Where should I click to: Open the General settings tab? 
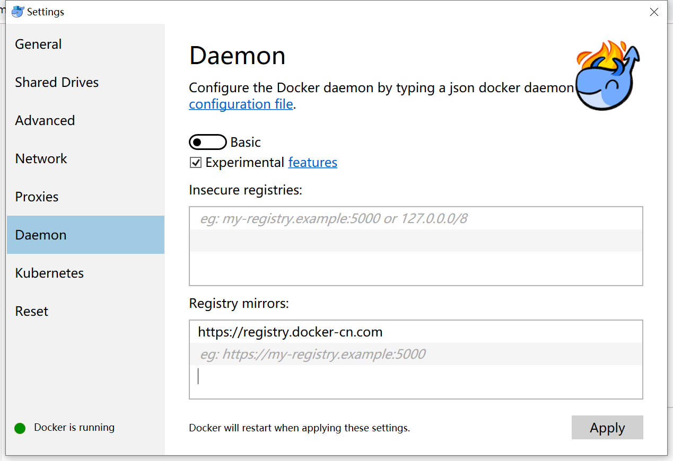38,44
